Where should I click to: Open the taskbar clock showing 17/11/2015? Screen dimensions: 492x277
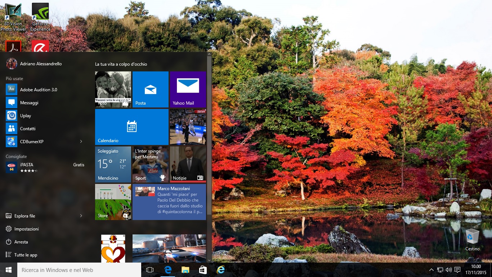click(476, 270)
